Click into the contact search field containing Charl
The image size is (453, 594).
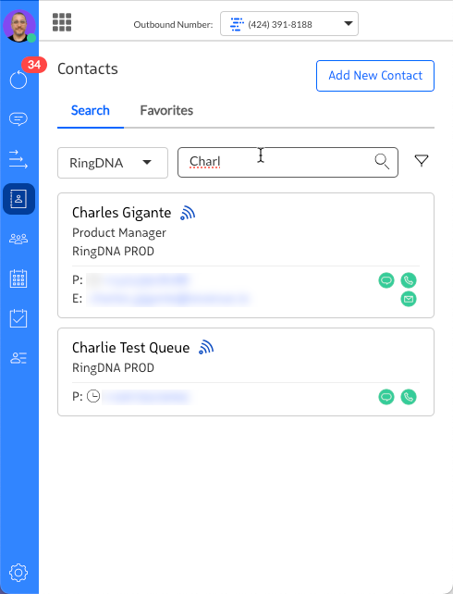288,162
